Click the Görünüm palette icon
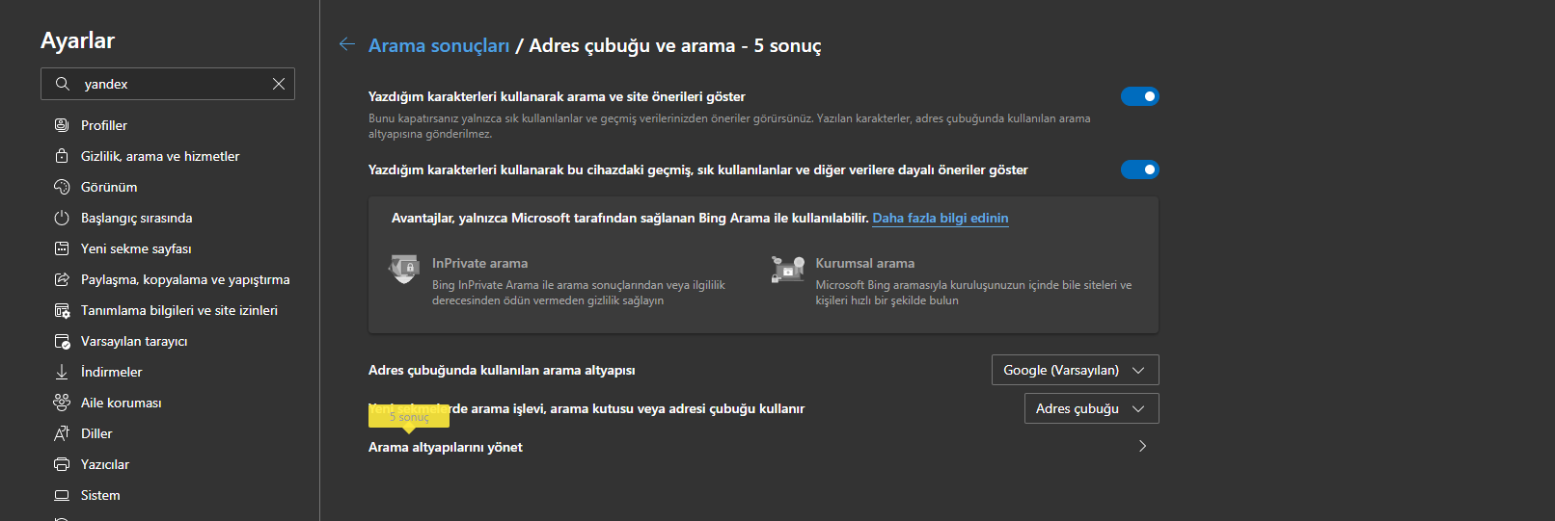 [62, 187]
